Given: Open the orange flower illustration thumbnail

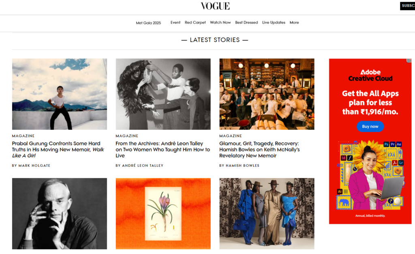Looking at the screenshot, I should pyautogui.click(x=163, y=213).
